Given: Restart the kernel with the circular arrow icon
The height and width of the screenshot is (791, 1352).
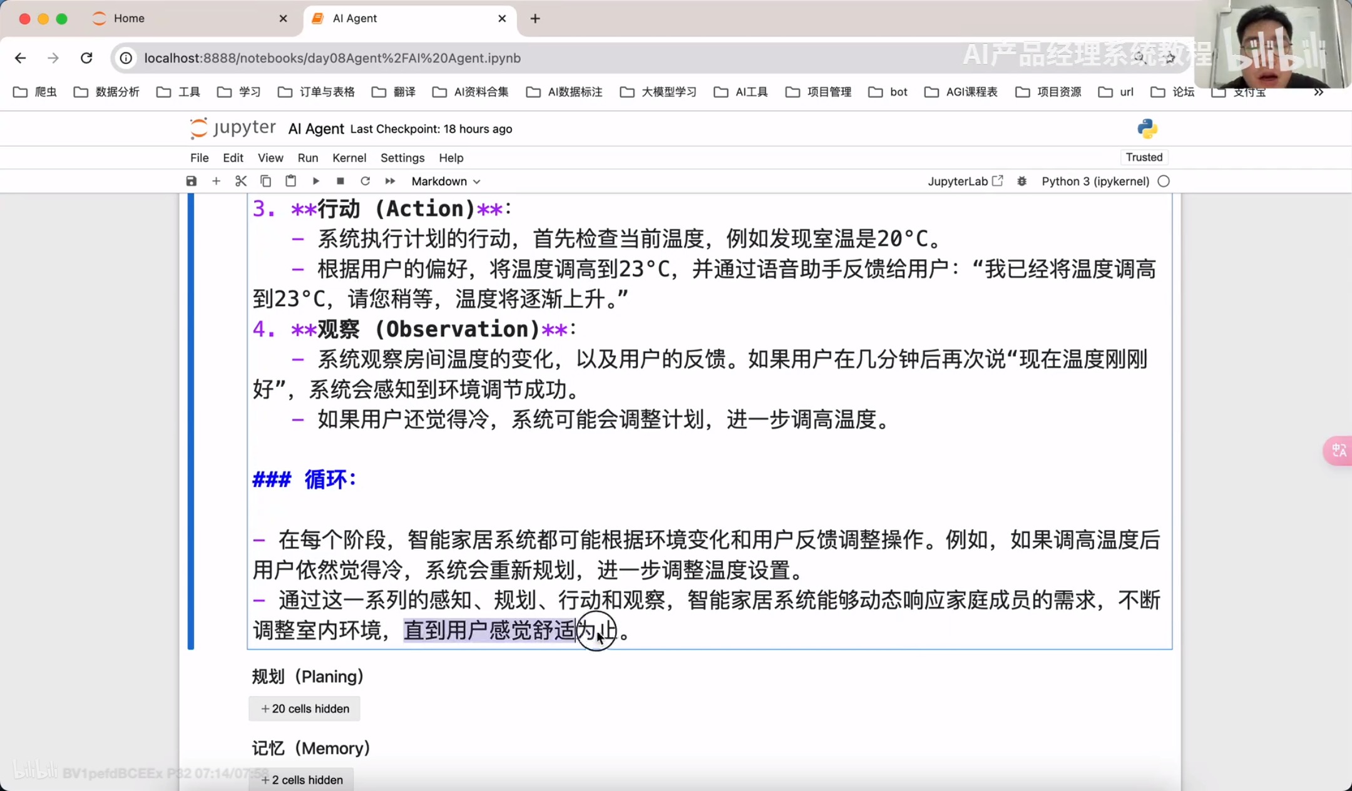Looking at the screenshot, I should [x=366, y=181].
